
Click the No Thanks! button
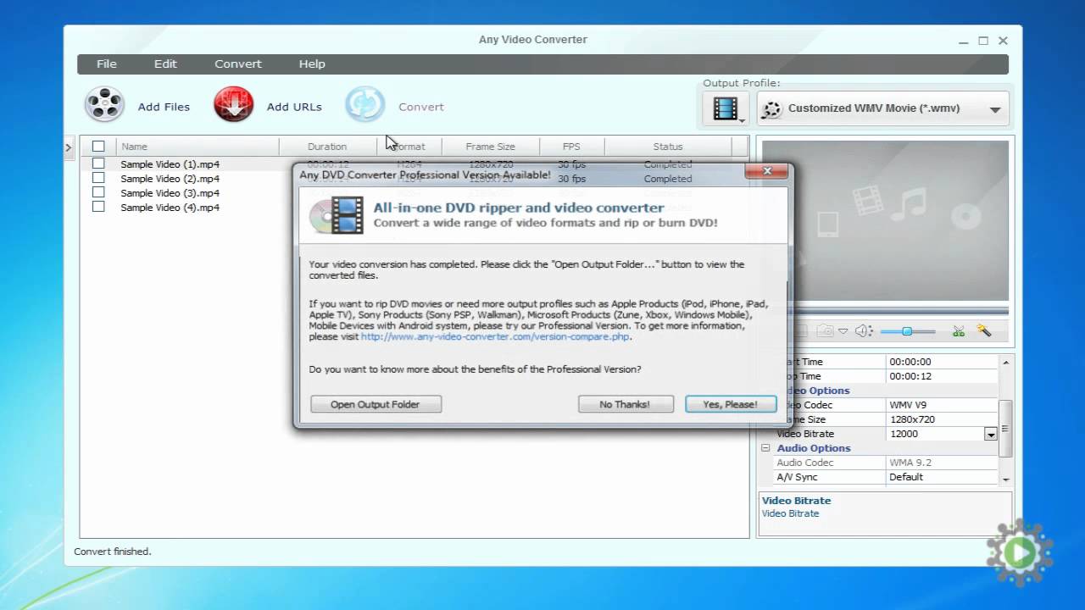pyautogui.click(x=626, y=404)
